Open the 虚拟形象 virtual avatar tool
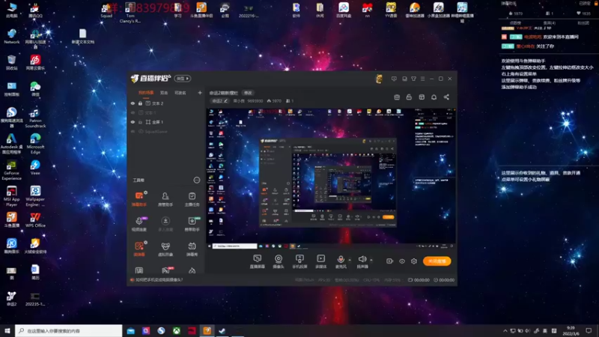 [165, 249]
